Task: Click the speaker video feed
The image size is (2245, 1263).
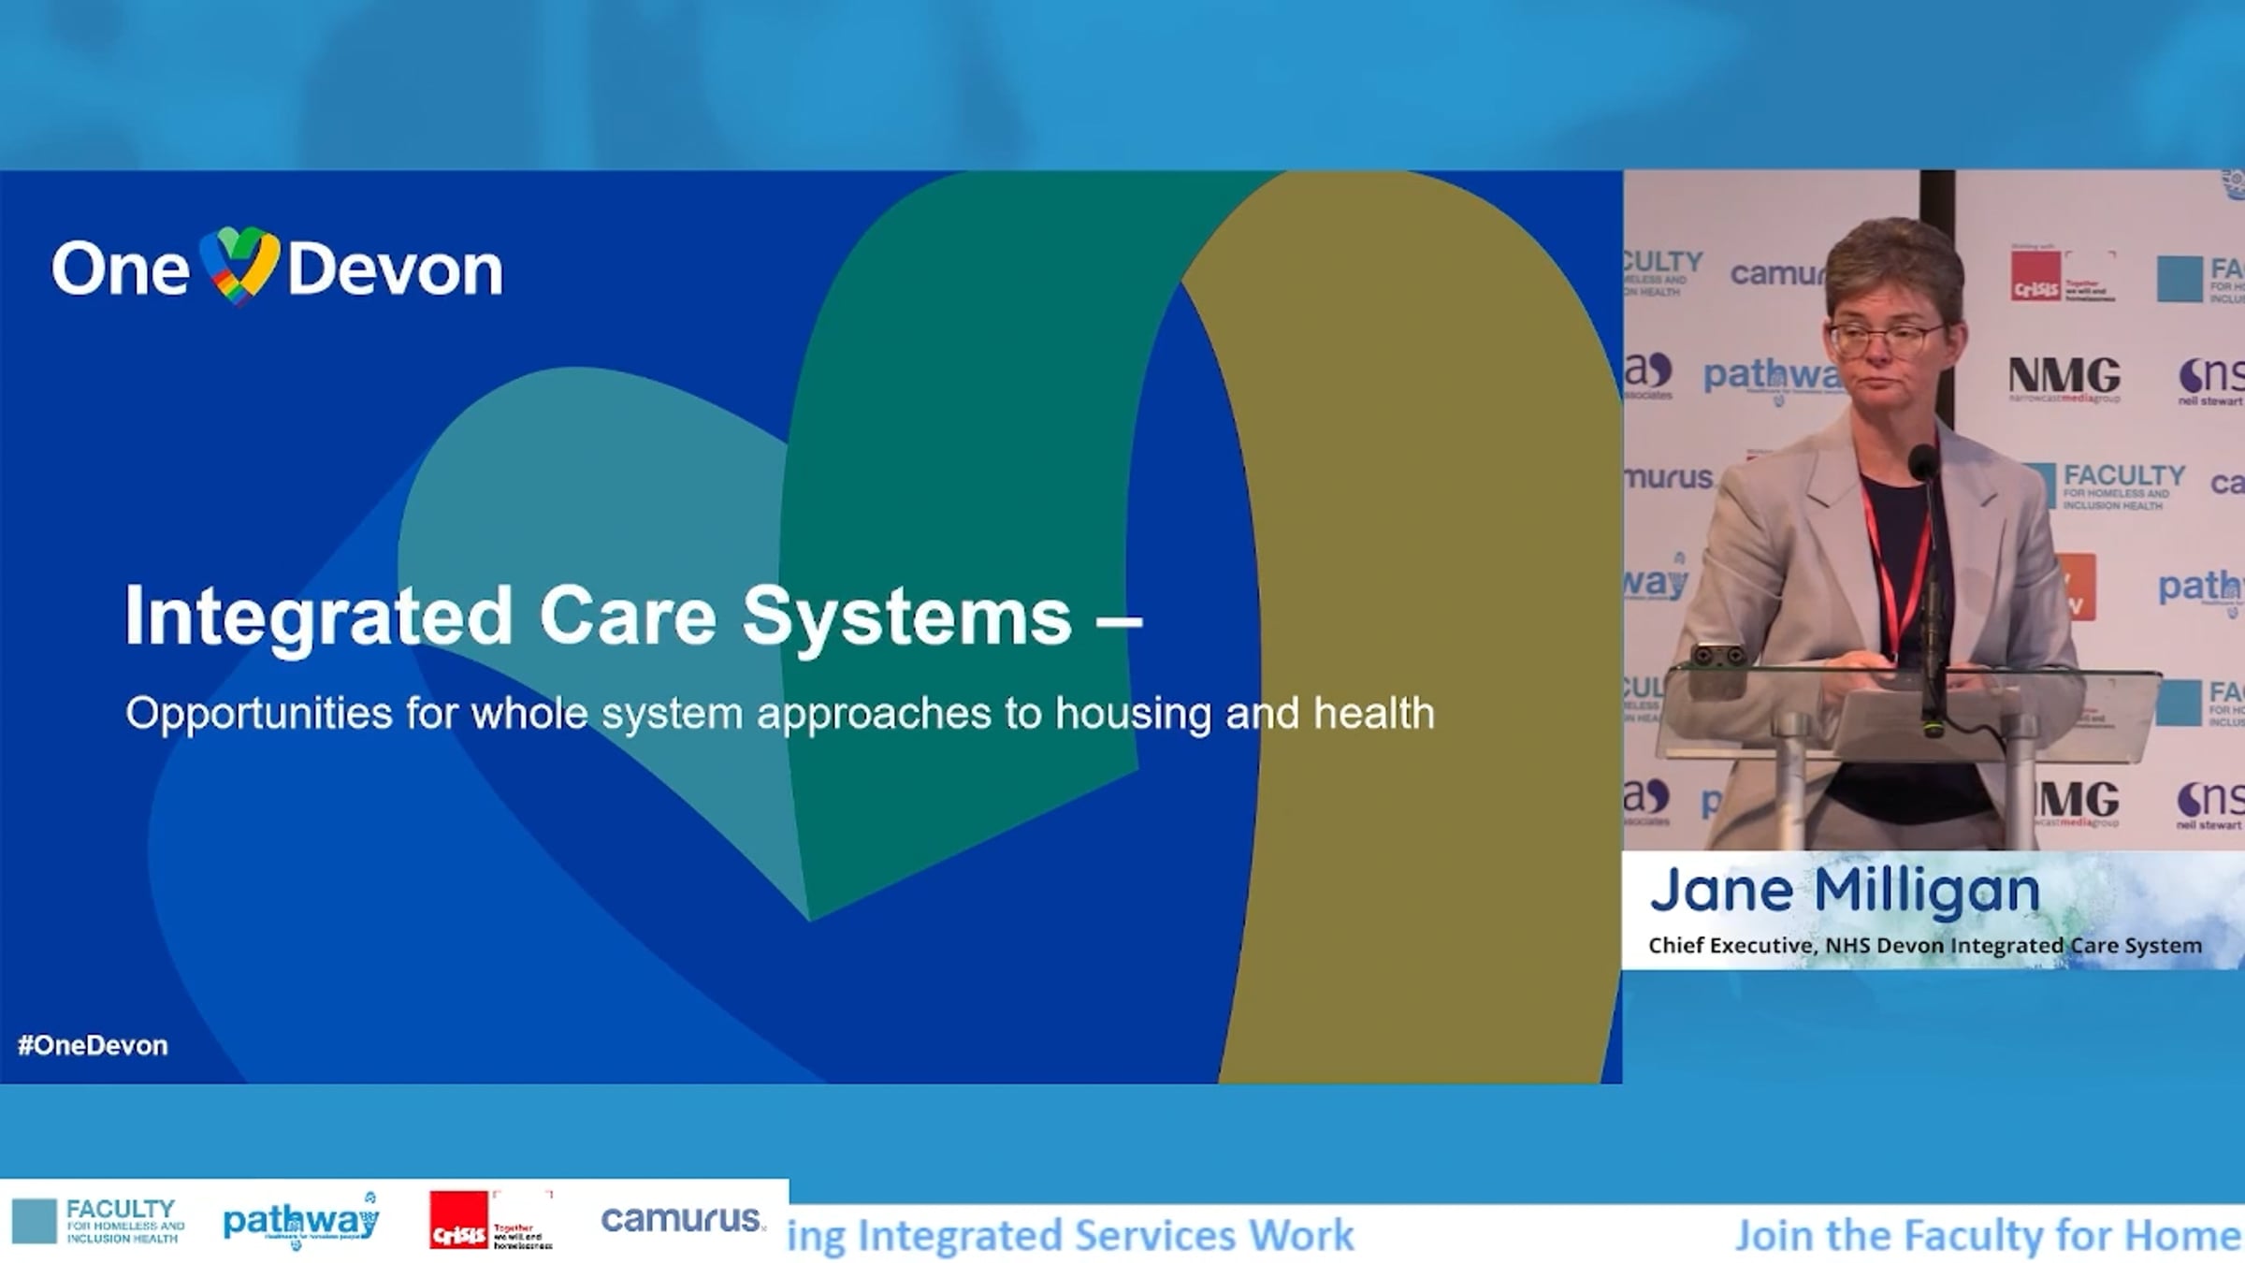Action: [x=1933, y=510]
